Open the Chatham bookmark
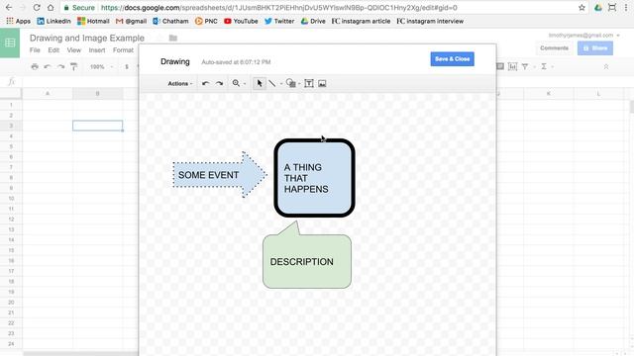Viewport: 634px width, 356px height. point(170,21)
